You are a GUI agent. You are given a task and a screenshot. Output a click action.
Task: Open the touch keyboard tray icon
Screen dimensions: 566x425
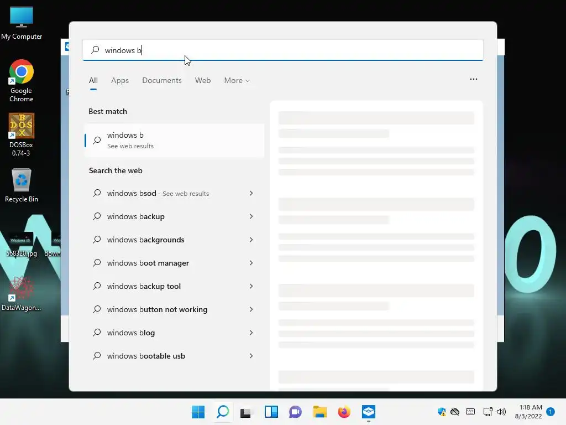(470, 412)
